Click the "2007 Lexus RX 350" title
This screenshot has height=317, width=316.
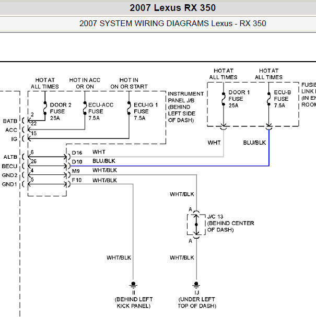pyautogui.click(x=172, y=8)
